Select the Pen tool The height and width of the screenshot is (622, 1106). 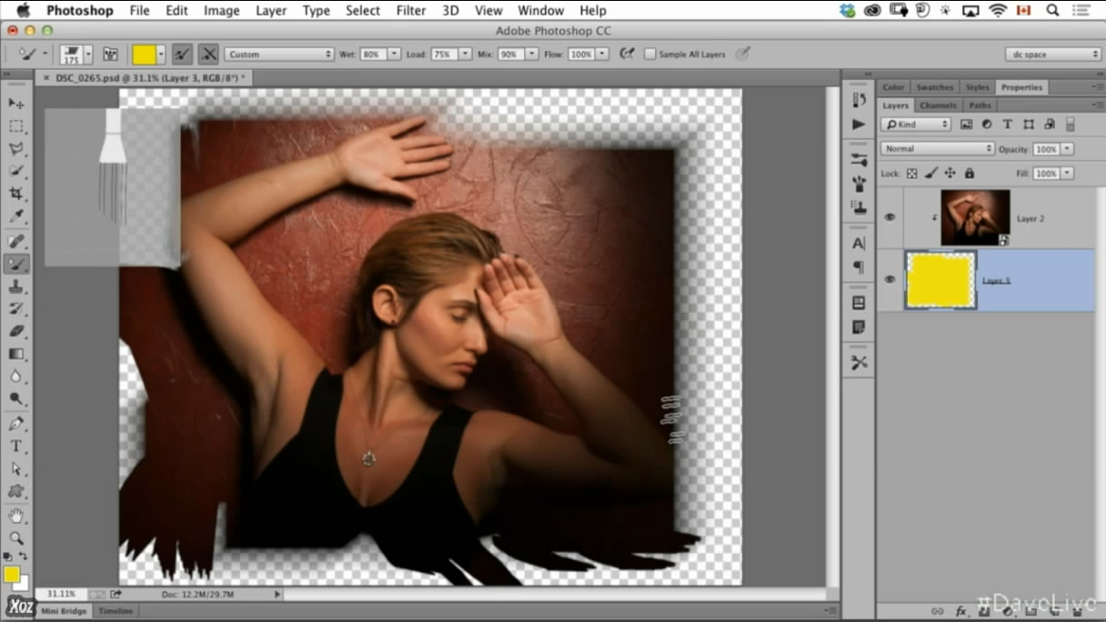(16, 424)
